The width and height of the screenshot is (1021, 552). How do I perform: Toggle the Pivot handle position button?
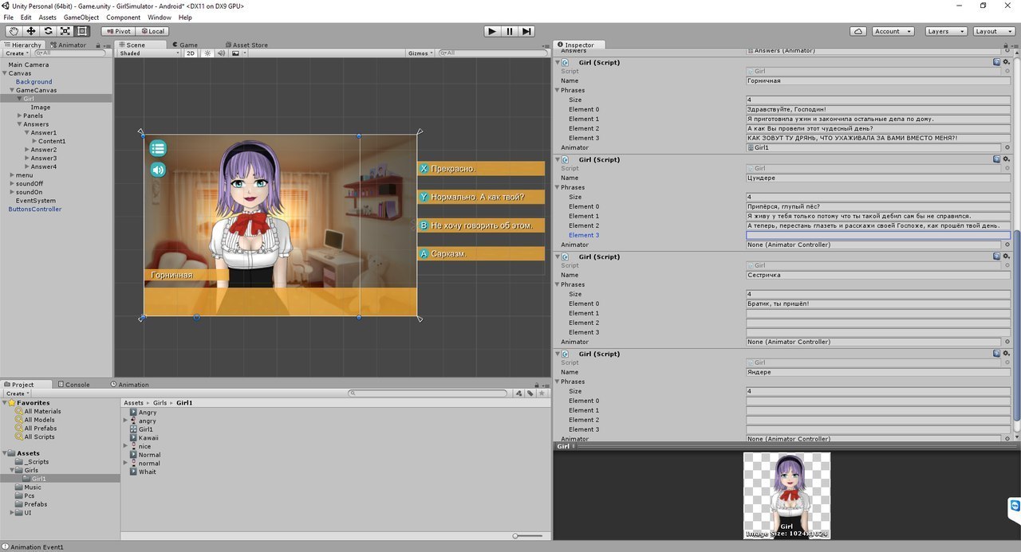point(118,31)
